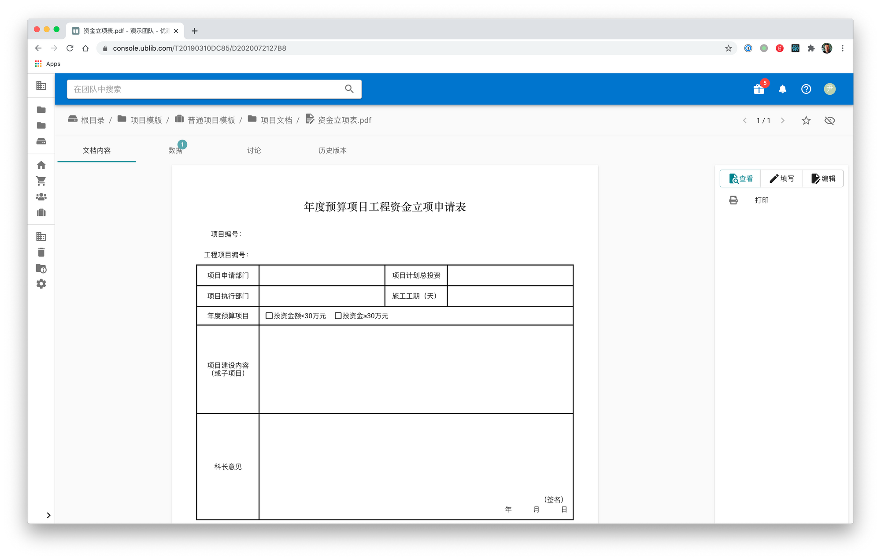Viewport: 881px width, 560px height.
Task: Click the printer icon
Action: [x=733, y=200]
